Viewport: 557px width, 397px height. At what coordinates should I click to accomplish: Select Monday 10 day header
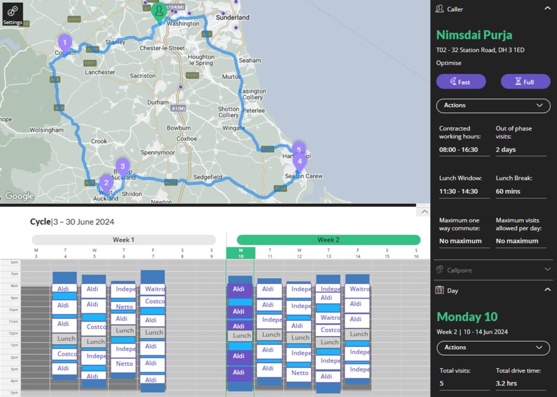pyautogui.click(x=241, y=253)
